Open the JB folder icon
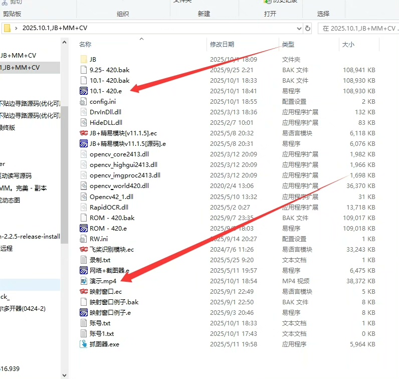This screenshot has height=379, width=399. pos(84,59)
